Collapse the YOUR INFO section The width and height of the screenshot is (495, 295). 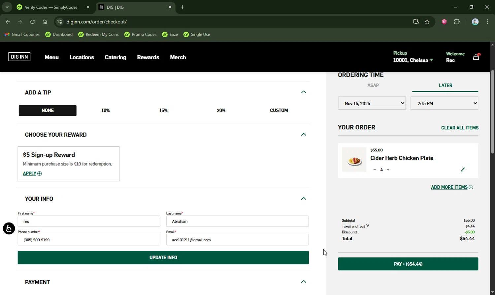click(304, 199)
